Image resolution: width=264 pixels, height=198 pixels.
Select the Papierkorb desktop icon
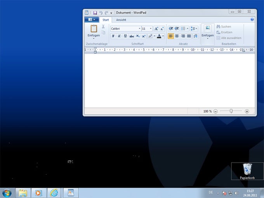click(247, 171)
